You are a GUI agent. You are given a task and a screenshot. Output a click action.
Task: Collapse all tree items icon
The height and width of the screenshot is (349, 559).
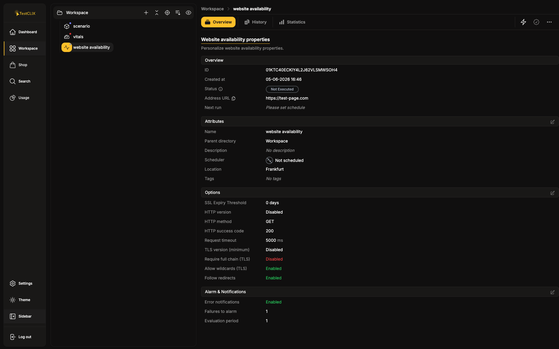pos(157,13)
